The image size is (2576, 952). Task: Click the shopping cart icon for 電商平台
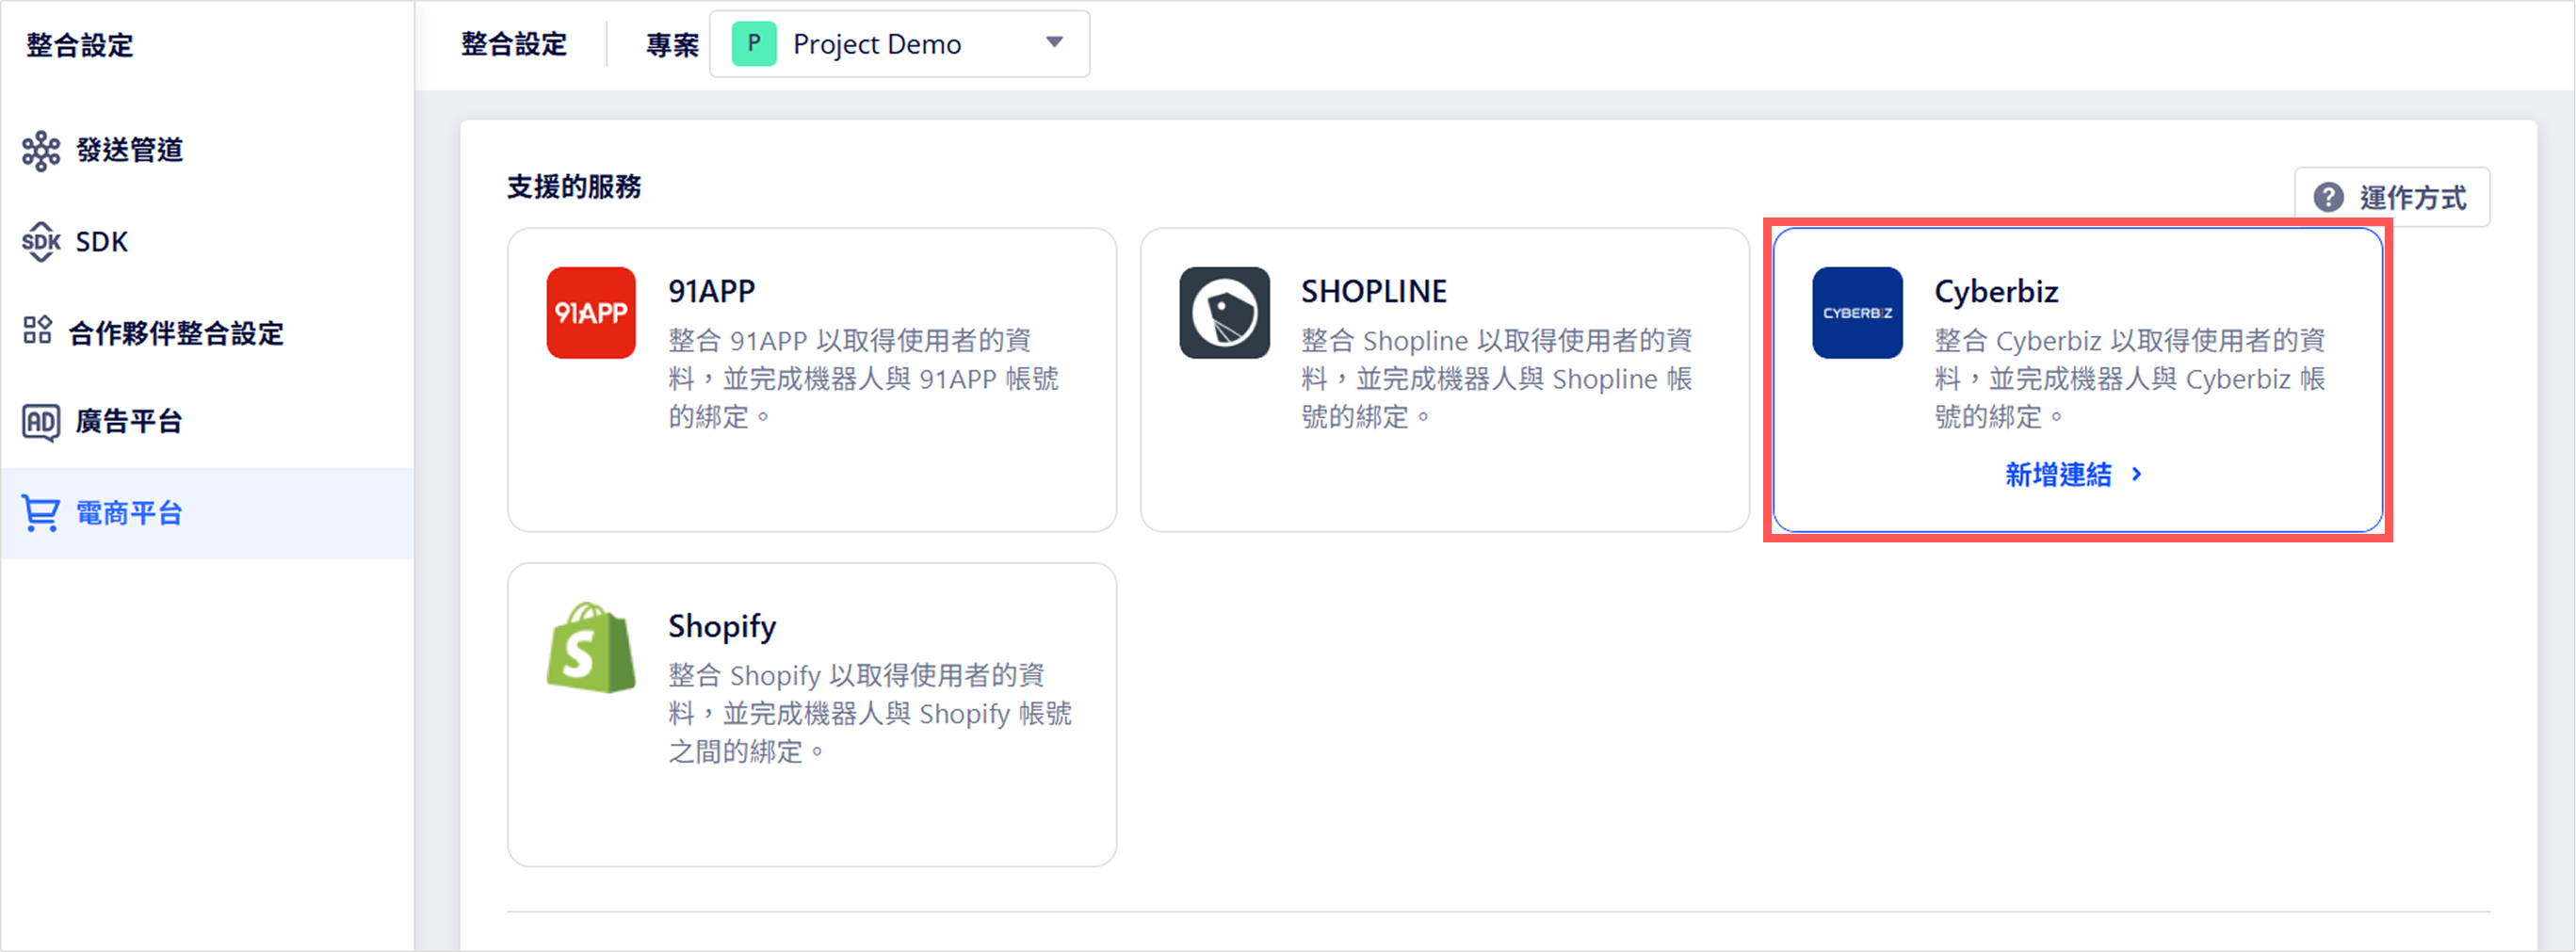tap(41, 514)
